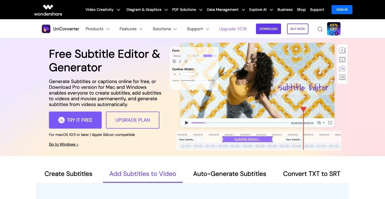
Task: Expand the Explore AI menu
Action: click(x=261, y=10)
